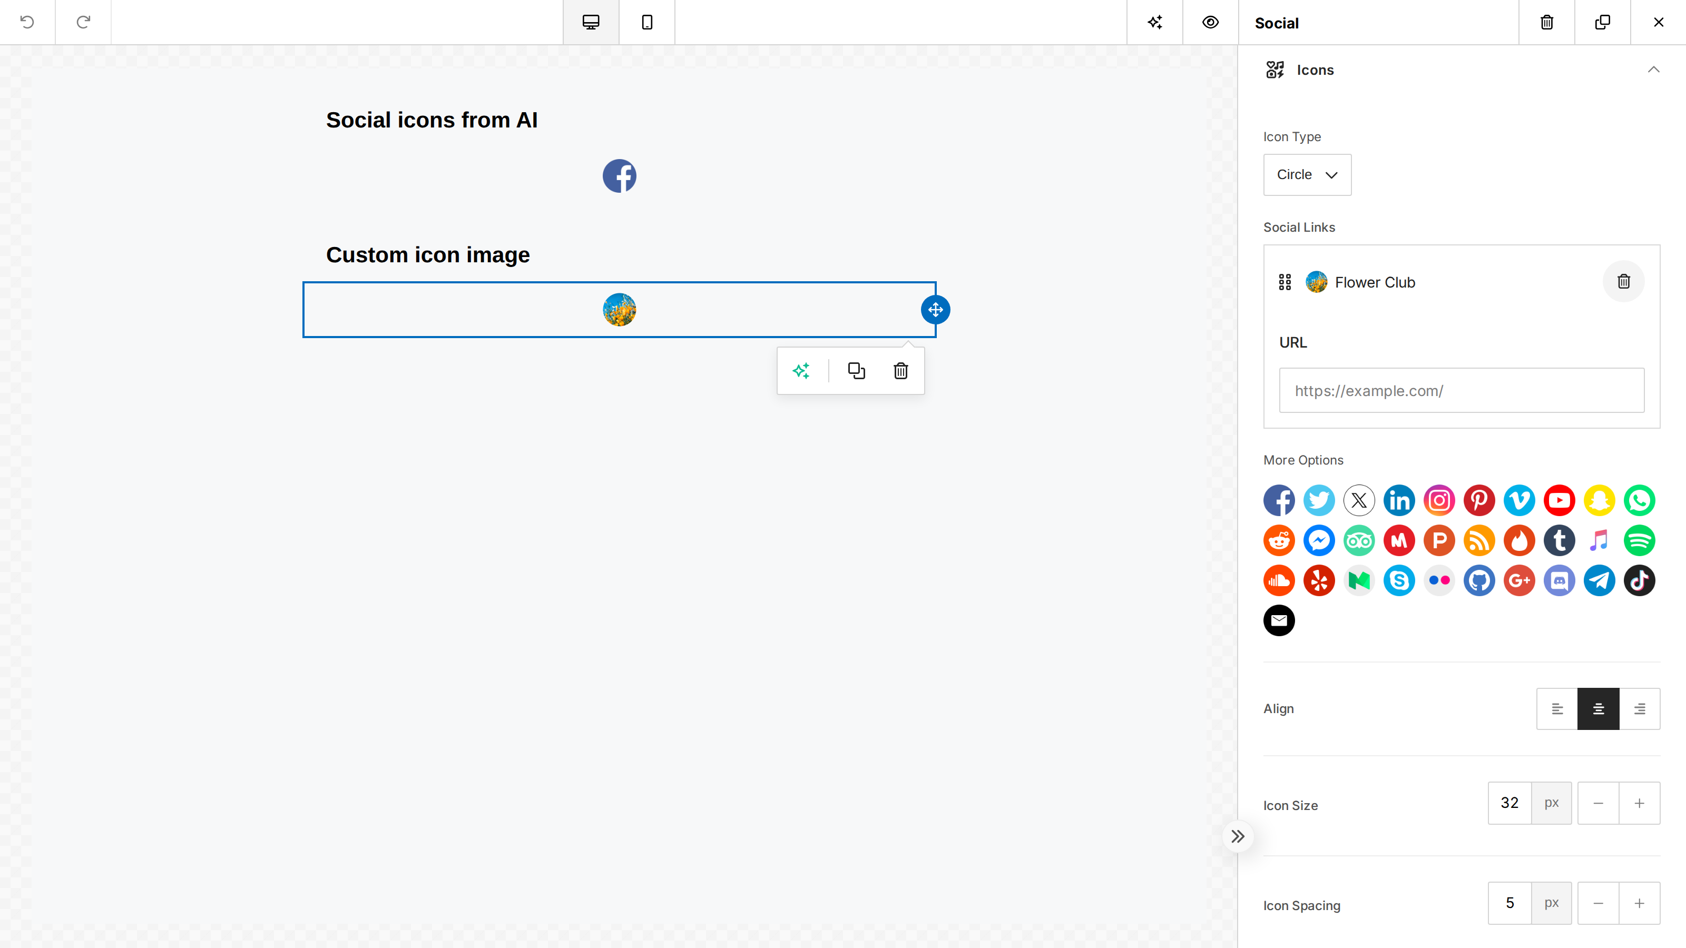Viewport: 1686px width, 948px height.
Task: Add the Telegram icon
Action: point(1599,580)
